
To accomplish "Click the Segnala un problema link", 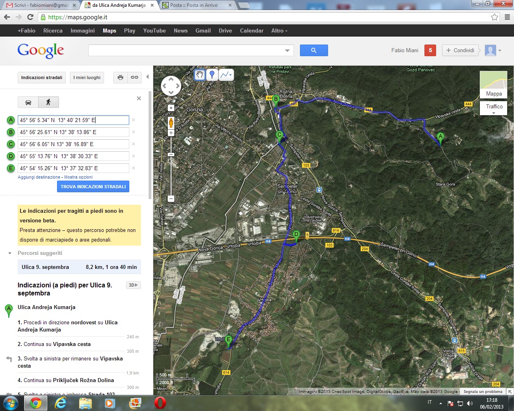I will tap(483, 392).
